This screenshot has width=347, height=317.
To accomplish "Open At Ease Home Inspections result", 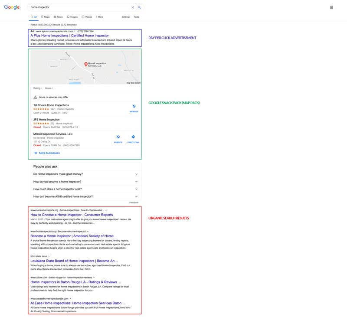I will [78, 303].
